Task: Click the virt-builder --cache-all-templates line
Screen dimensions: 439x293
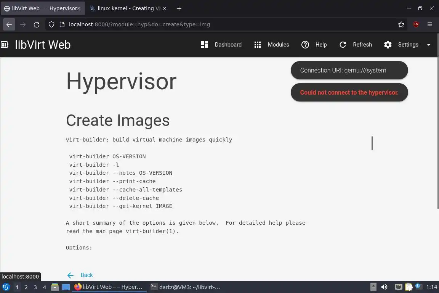Action: [126, 190]
